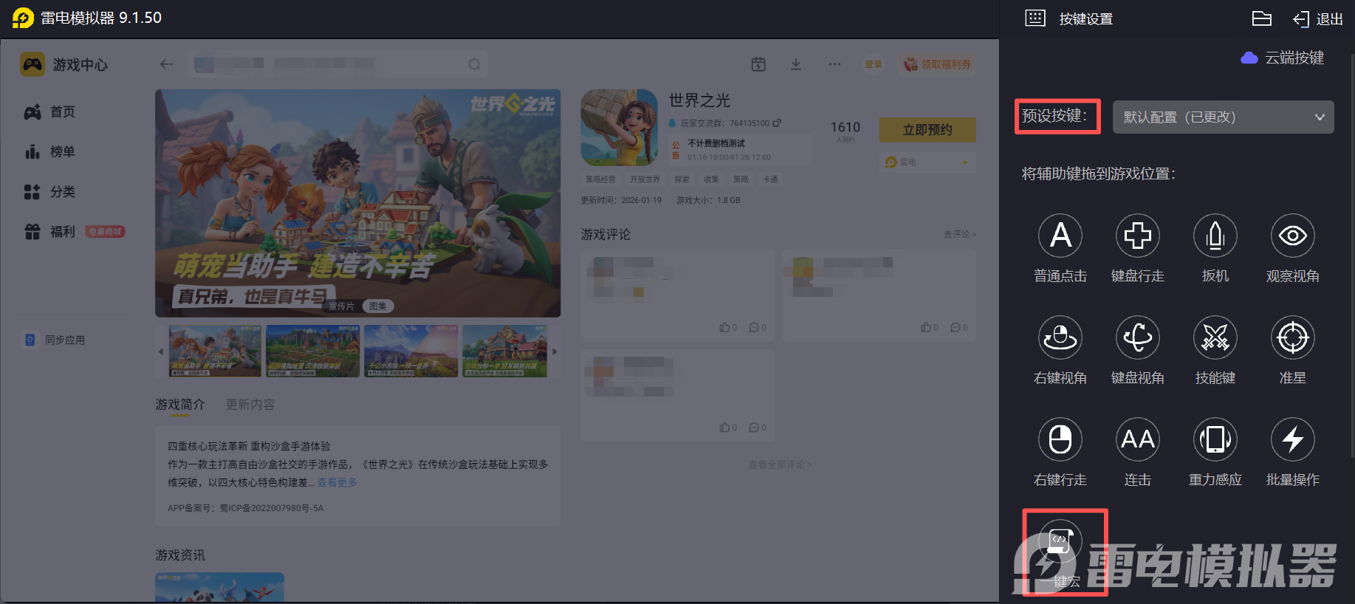The image size is (1355, 604).
Task: Select the 连击 AA combo icon
Action: point(1138,439)
